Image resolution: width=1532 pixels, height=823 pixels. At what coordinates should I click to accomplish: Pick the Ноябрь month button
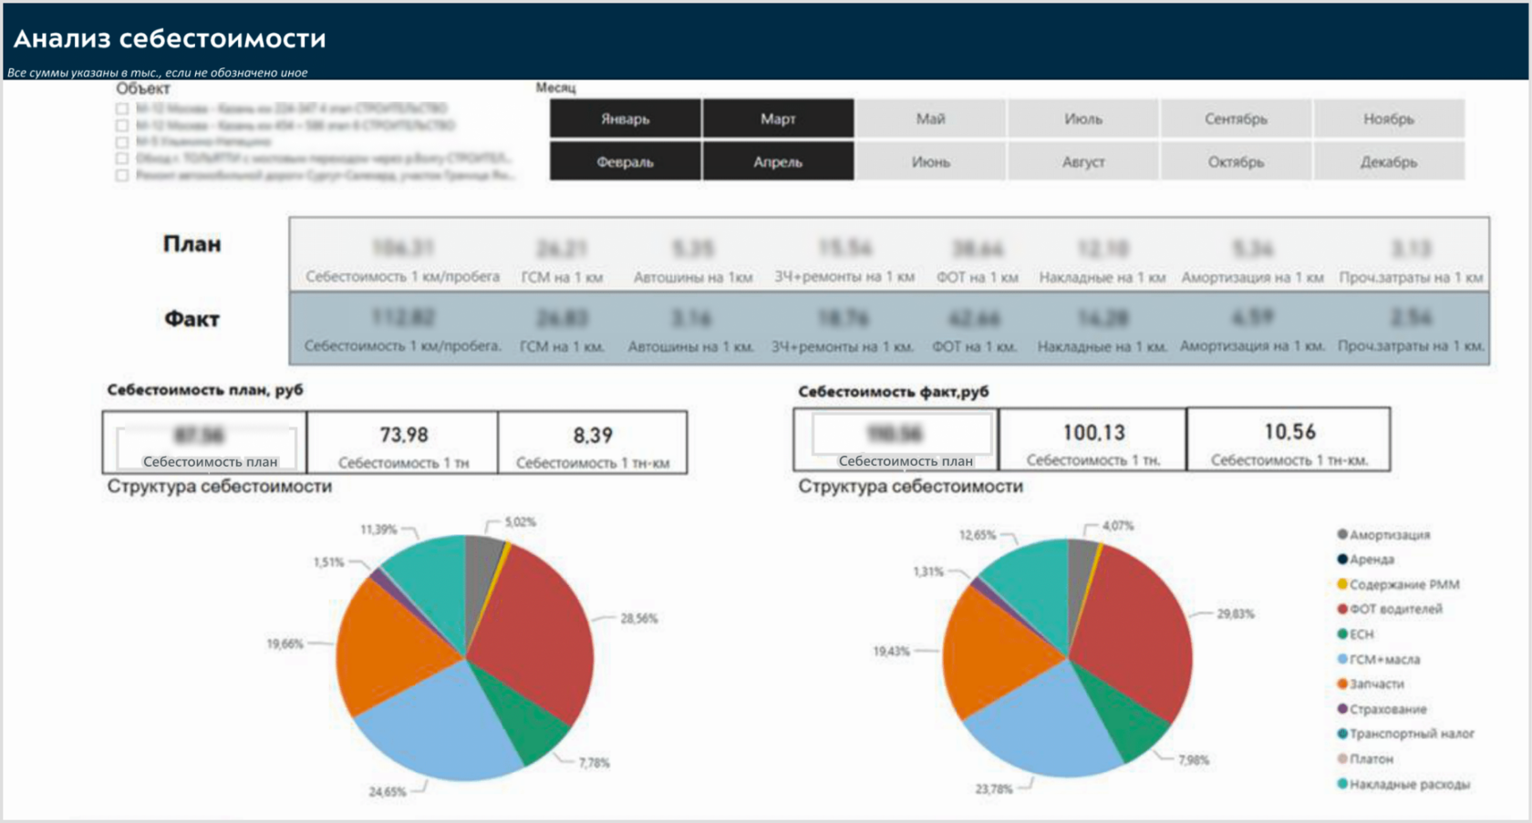1389,118
